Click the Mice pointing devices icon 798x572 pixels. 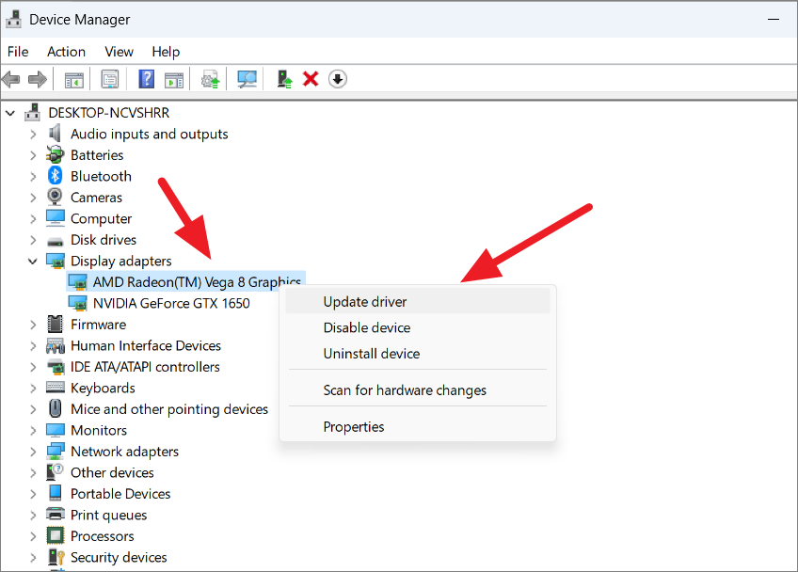[x=55, y=408]
